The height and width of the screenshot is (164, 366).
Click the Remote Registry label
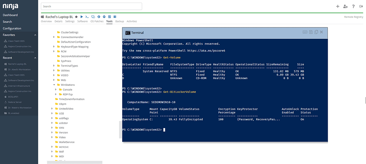pos(354,17)
